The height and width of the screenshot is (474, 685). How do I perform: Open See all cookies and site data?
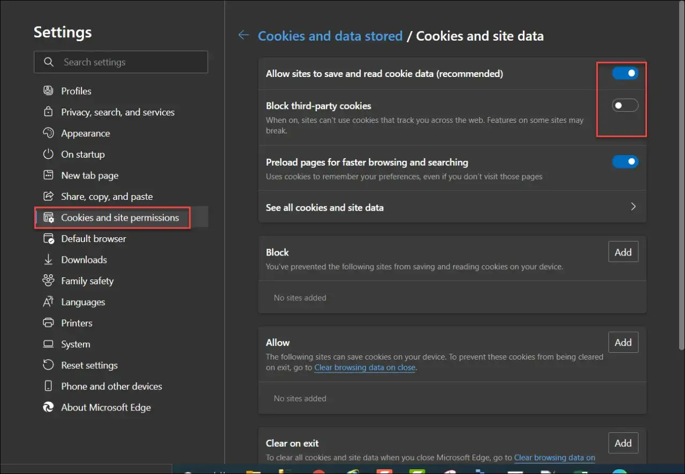[452, 207]
